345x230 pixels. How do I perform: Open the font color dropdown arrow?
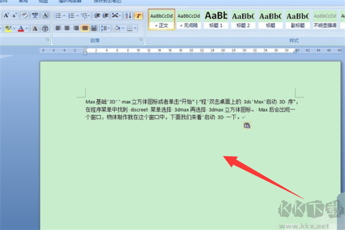click(x=27, y=28)
